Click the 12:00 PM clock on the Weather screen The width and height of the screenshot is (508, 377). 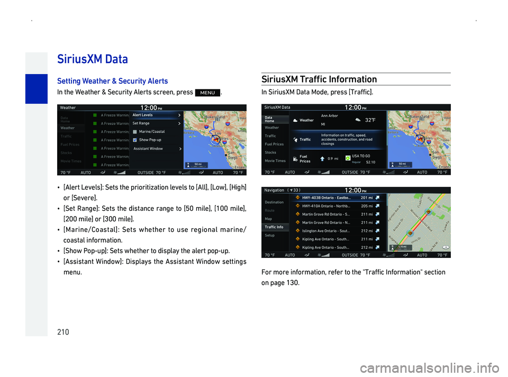(x=151, y=107)
